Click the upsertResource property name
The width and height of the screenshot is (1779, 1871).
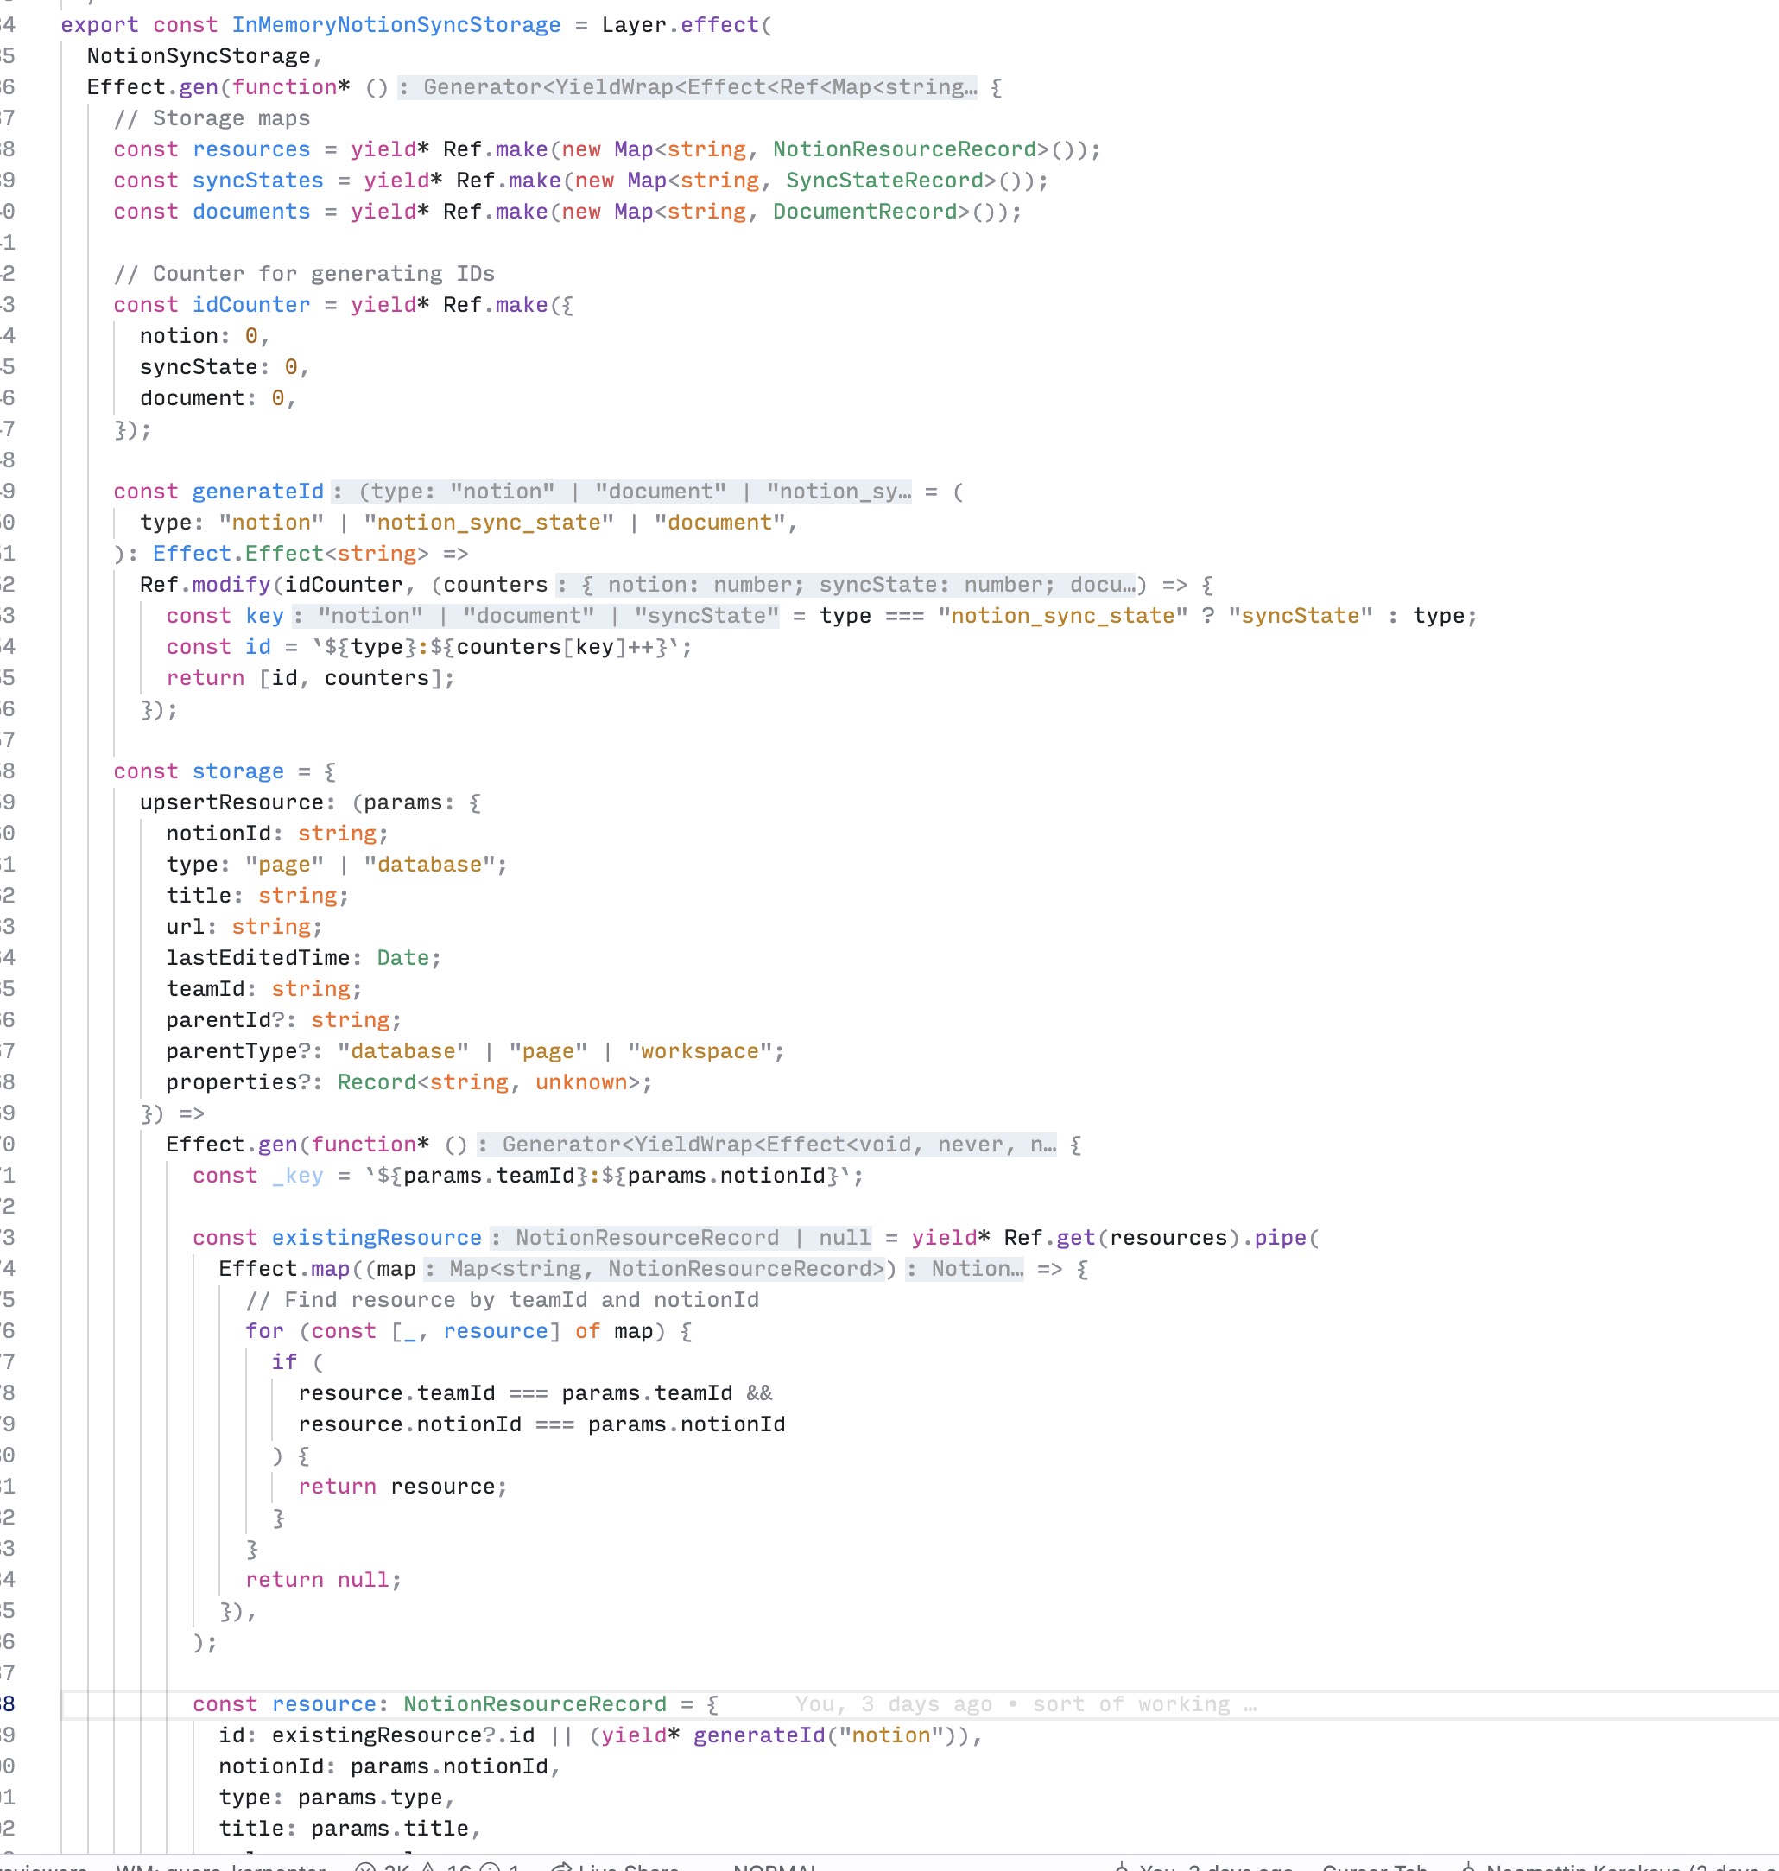232,802
